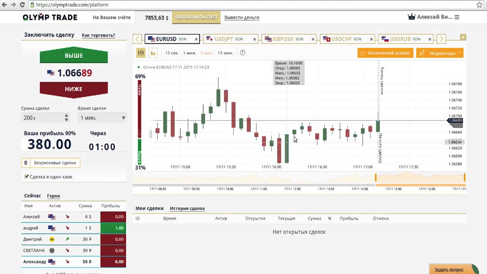The width and height of the screenshot is (487, 274).
Task: Close the GBPUSD tab
Action: pyautogui.click(x=314, y=39)
